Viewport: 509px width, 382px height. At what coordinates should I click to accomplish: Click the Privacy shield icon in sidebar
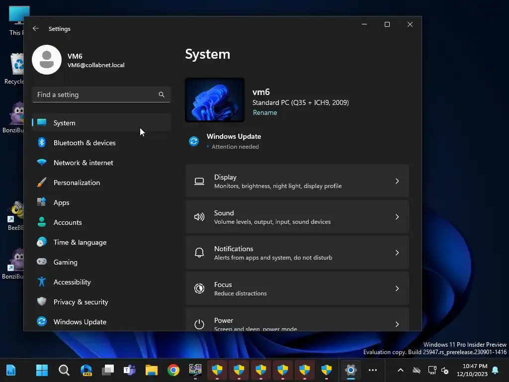tap(42, 301)
